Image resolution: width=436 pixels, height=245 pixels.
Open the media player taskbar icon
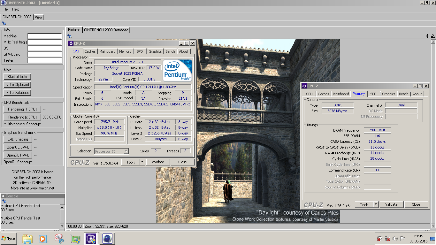click(x=42, y=239)
